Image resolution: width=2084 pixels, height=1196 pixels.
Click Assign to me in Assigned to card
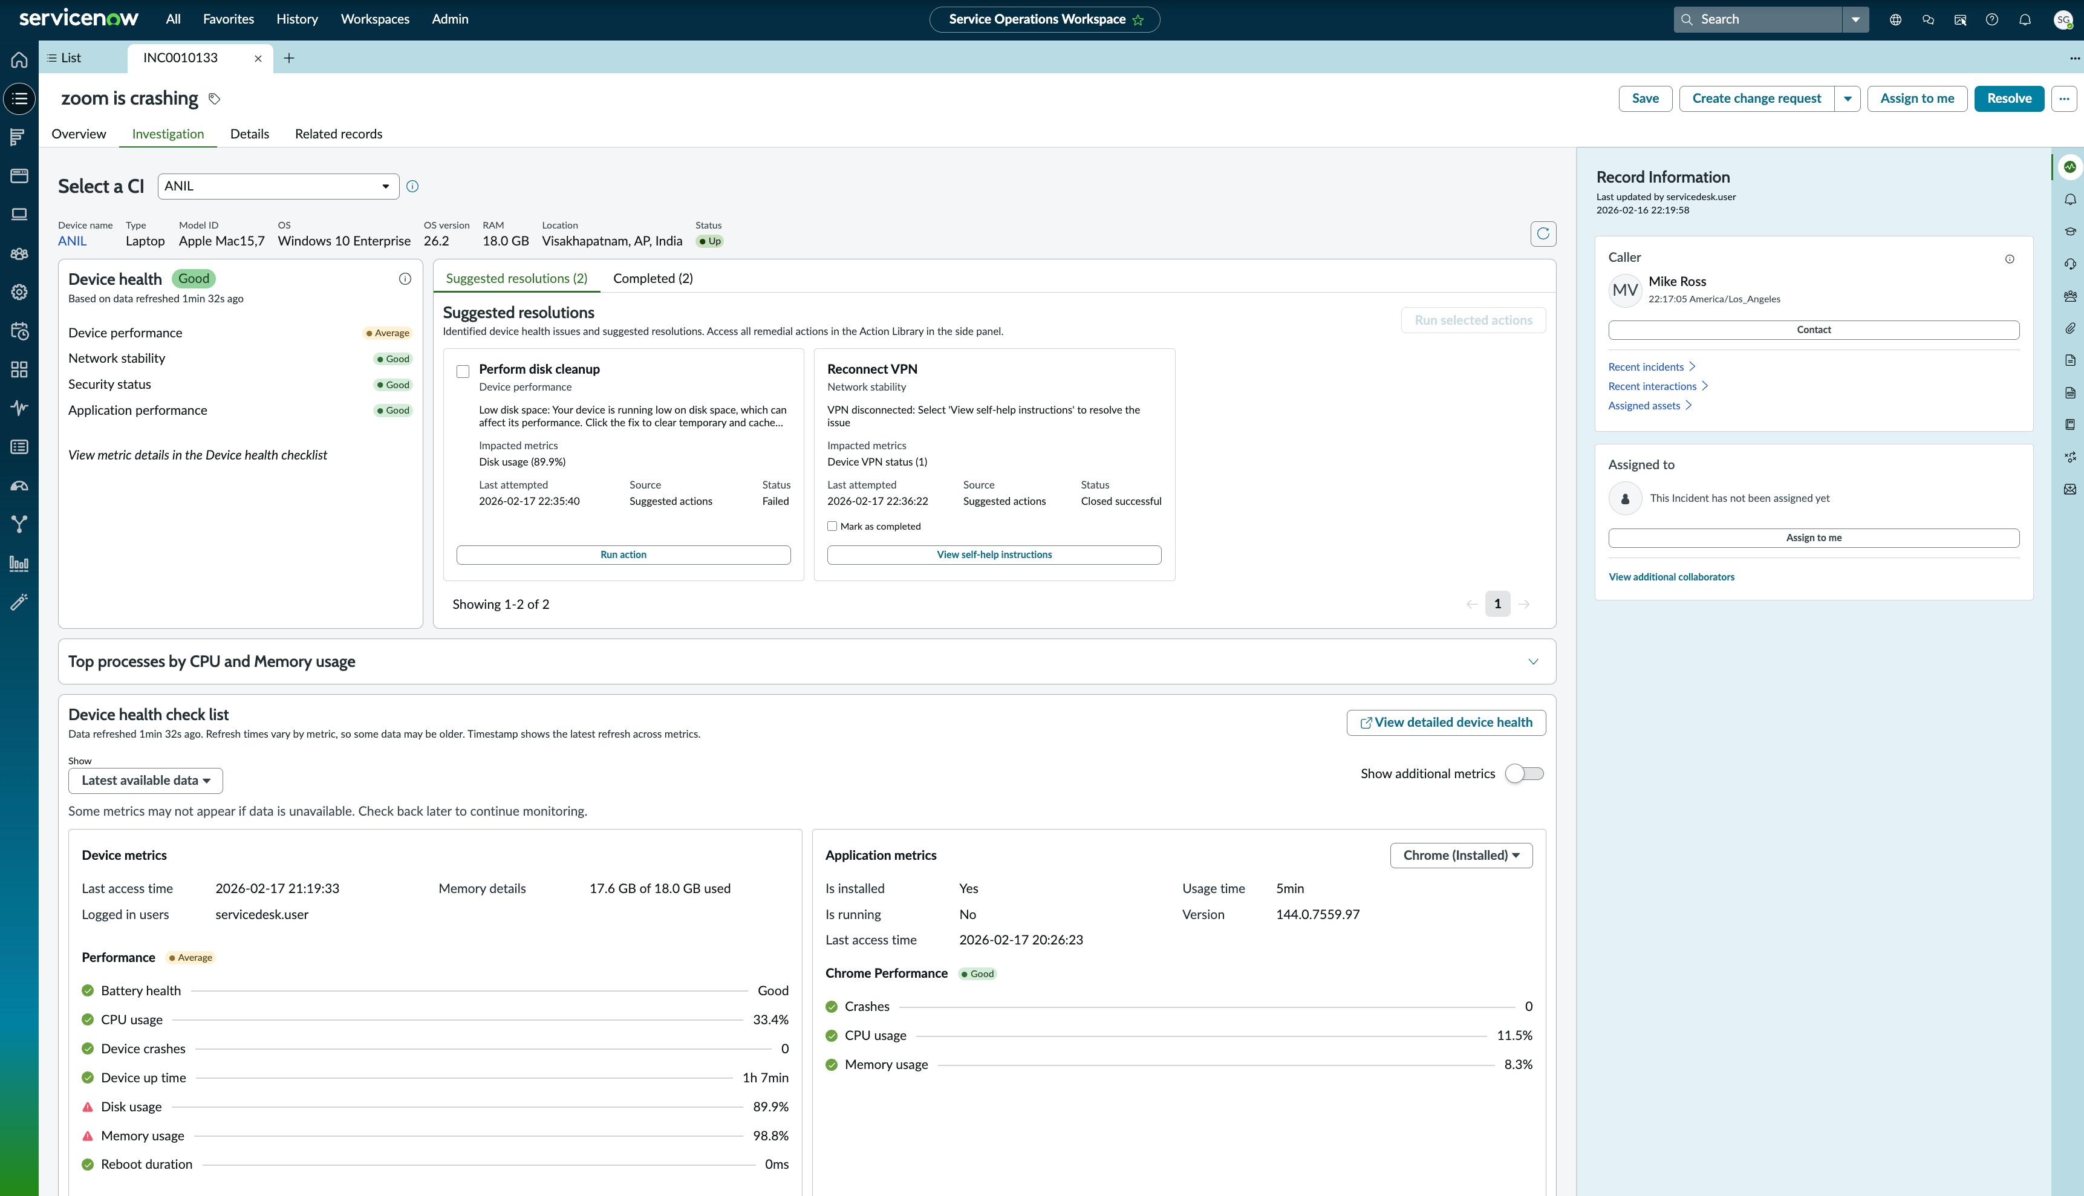coord(1814,538)
